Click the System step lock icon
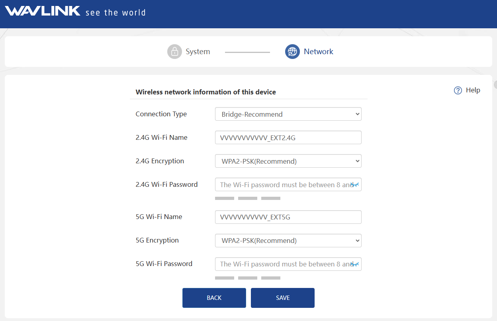The width and height of the screenshot is (497, 321). click(174, 52)
